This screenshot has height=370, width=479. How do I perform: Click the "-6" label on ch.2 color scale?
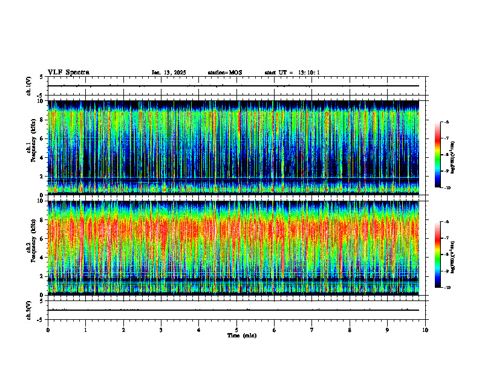click(x=447, y=222)
